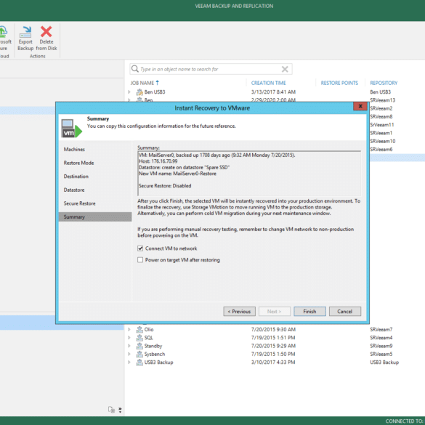Expand the Ben USB3 job row

pos(129,92)
